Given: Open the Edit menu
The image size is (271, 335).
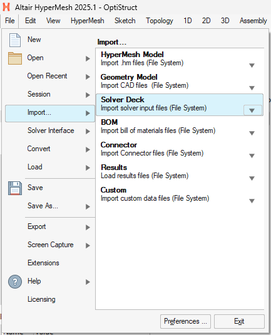Looking at the screenshot, I should [x=30, y=21].
